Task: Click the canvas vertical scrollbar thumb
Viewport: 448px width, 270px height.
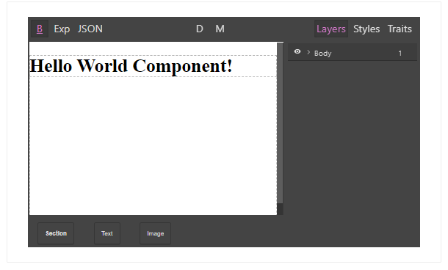Action: click(280, 123)
